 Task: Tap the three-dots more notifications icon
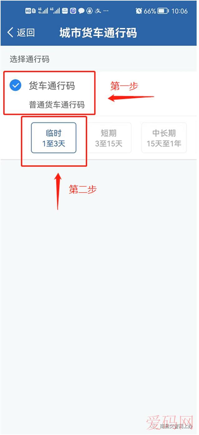pyautogui.click(x=106, y=11)
